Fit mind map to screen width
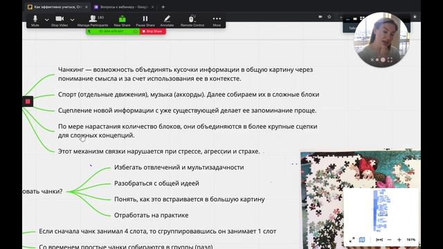443x249 pixels. (379, 240)
